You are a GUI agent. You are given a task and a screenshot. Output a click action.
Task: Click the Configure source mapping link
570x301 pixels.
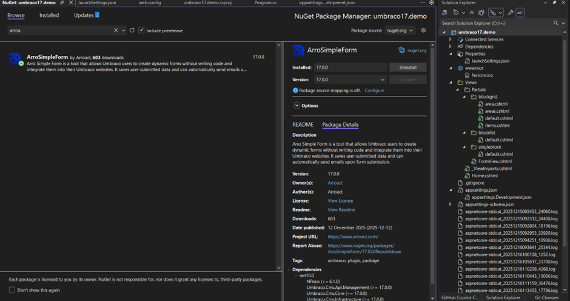pyautogui.click(x=374, y=90)
